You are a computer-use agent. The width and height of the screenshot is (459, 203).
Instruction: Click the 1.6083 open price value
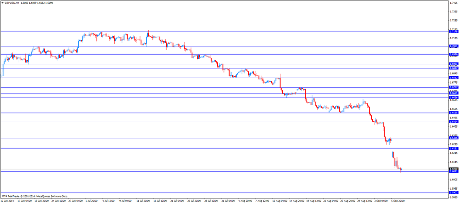point(25,2)
